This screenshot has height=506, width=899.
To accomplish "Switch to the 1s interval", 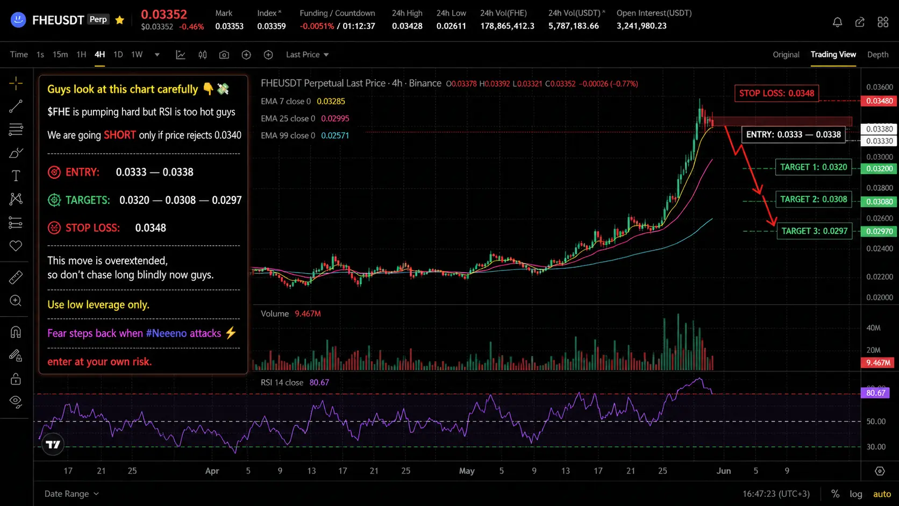I will tap(40, 55).
